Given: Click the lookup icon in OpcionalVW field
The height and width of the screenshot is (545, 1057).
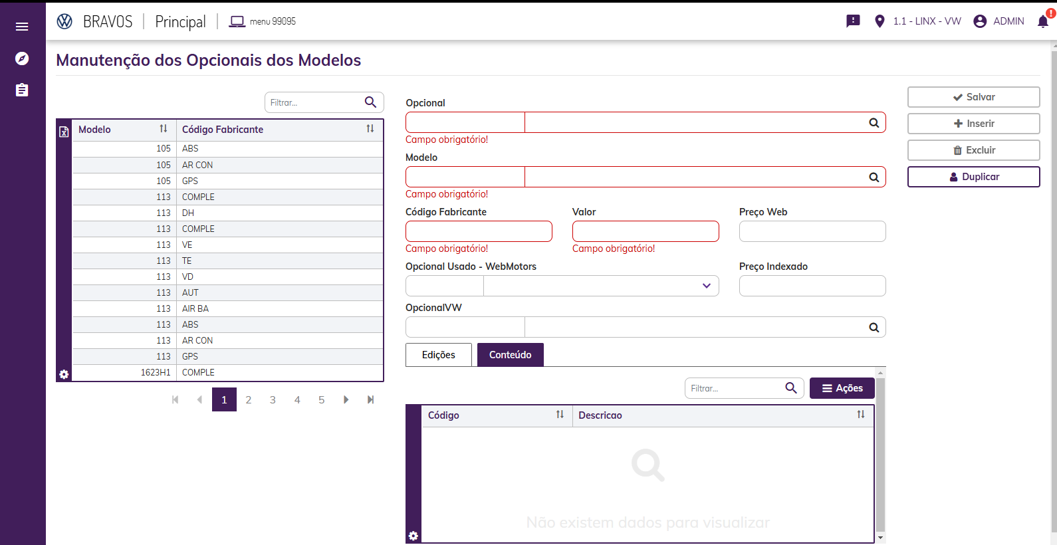Looking at the screenshot, I should (874, 328).
